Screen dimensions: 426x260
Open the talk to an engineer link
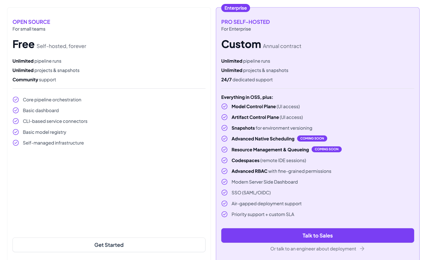[x=313, y=249]
